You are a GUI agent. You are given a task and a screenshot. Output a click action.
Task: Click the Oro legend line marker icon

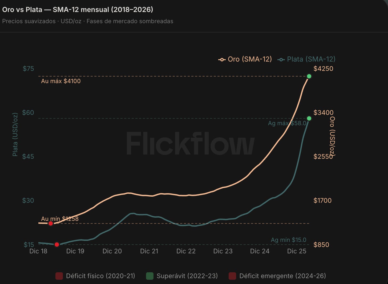point(222,59)
